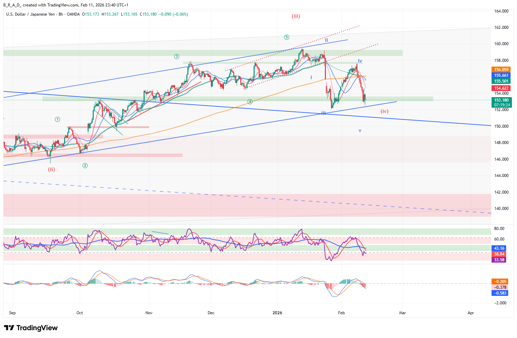Click the purple 33.58 RSI value label
This screenshot has height=338, width=517.
[x=499, y=260]
